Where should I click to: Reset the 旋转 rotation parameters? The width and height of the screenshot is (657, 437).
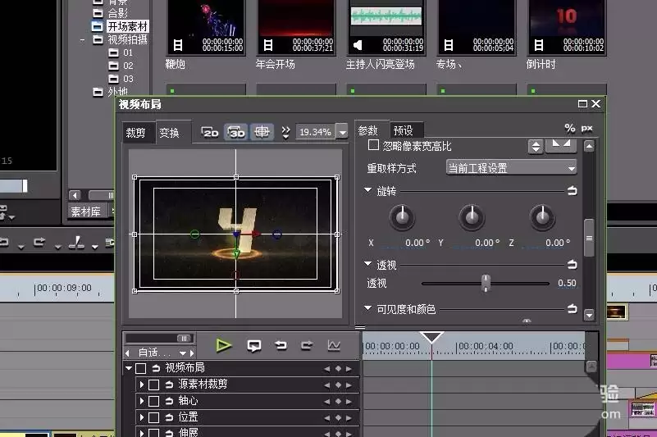pos(572,191)
